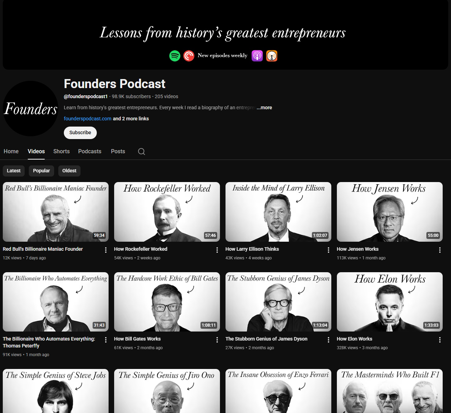451x413 pixels.
Task: Open options menu for How Jensen Works
Action: coord(440,250)
